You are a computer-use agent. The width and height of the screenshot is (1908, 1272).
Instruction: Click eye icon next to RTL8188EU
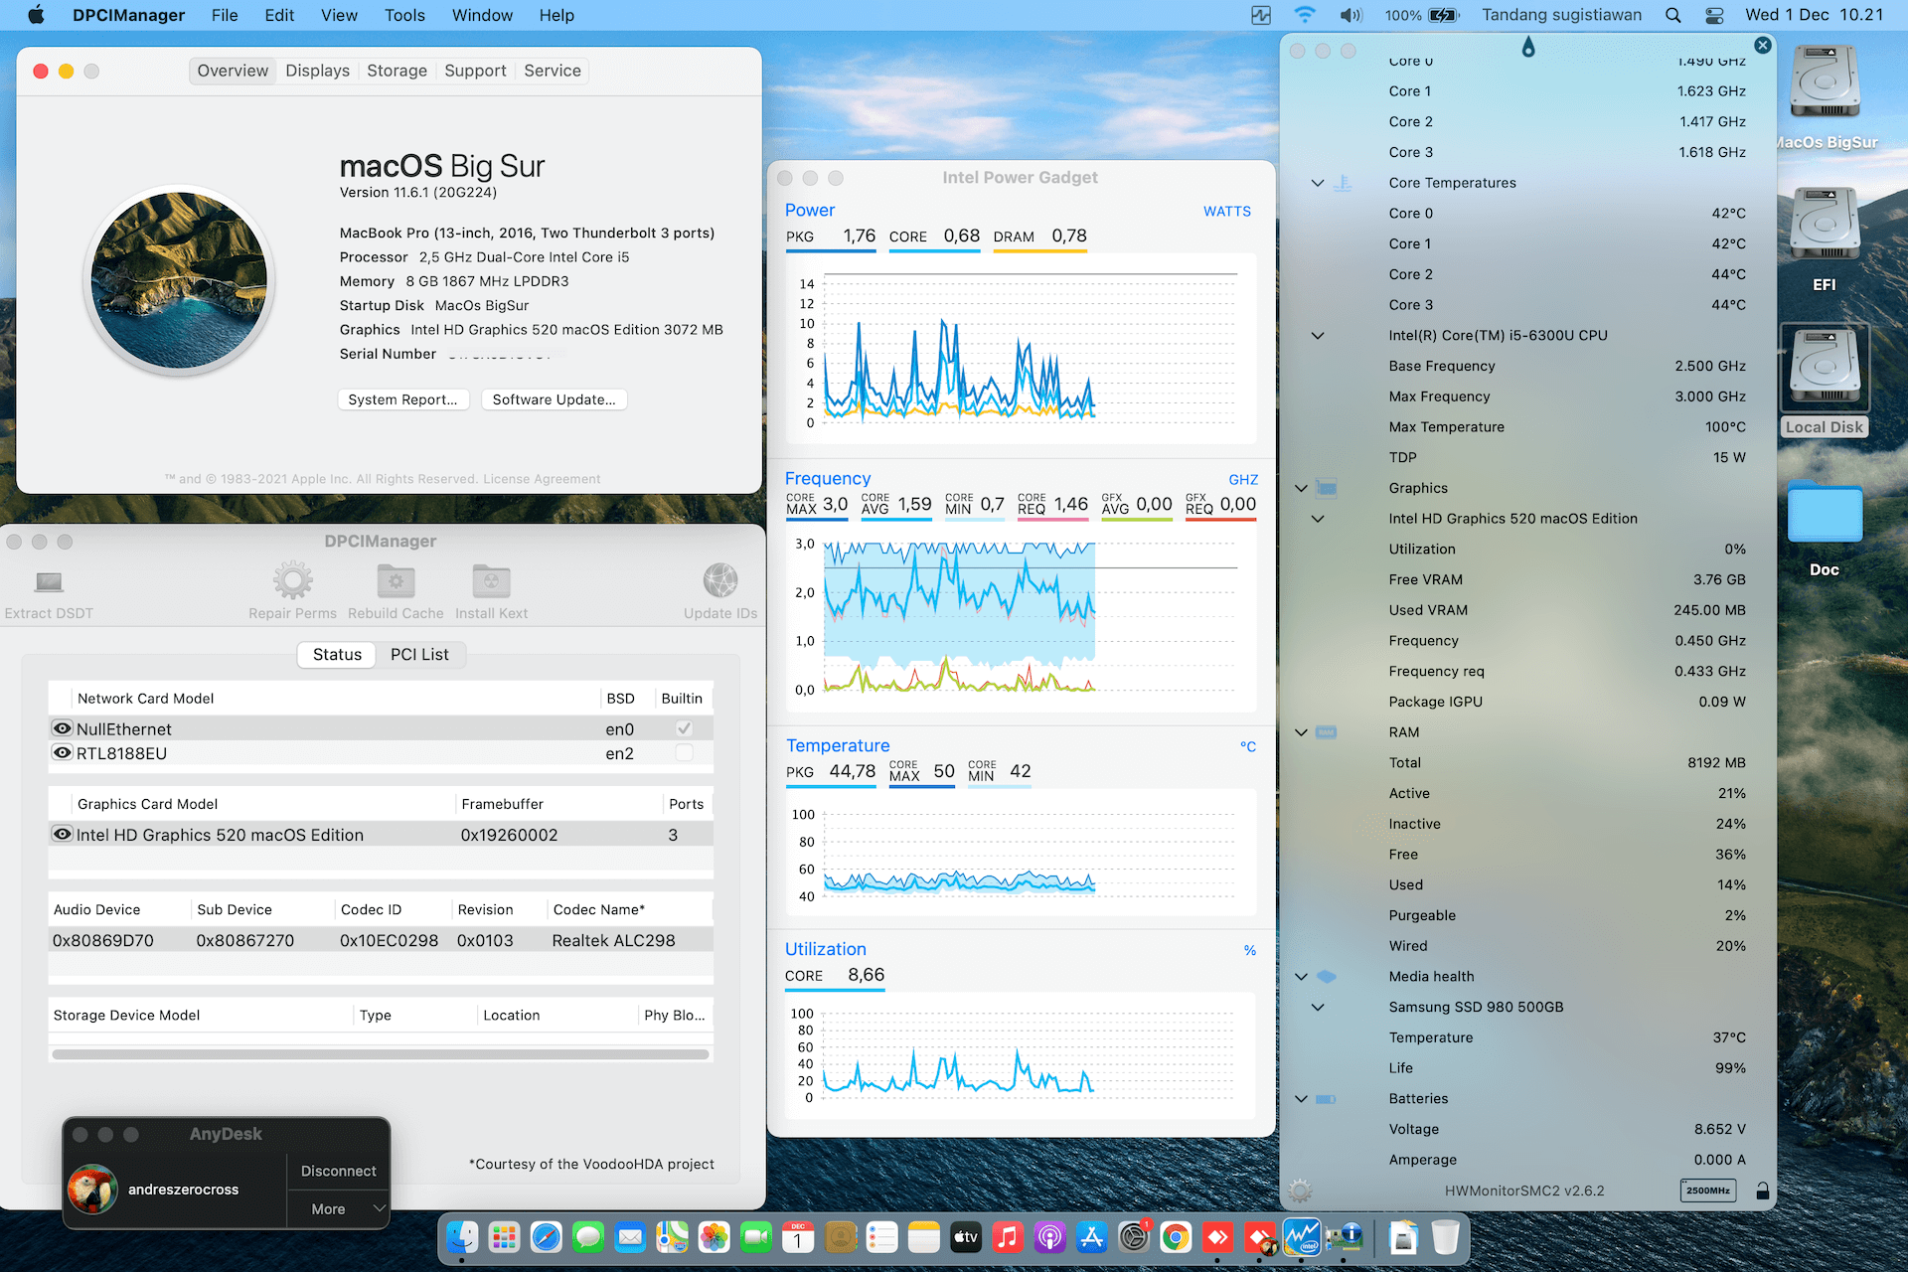point(63,752)
